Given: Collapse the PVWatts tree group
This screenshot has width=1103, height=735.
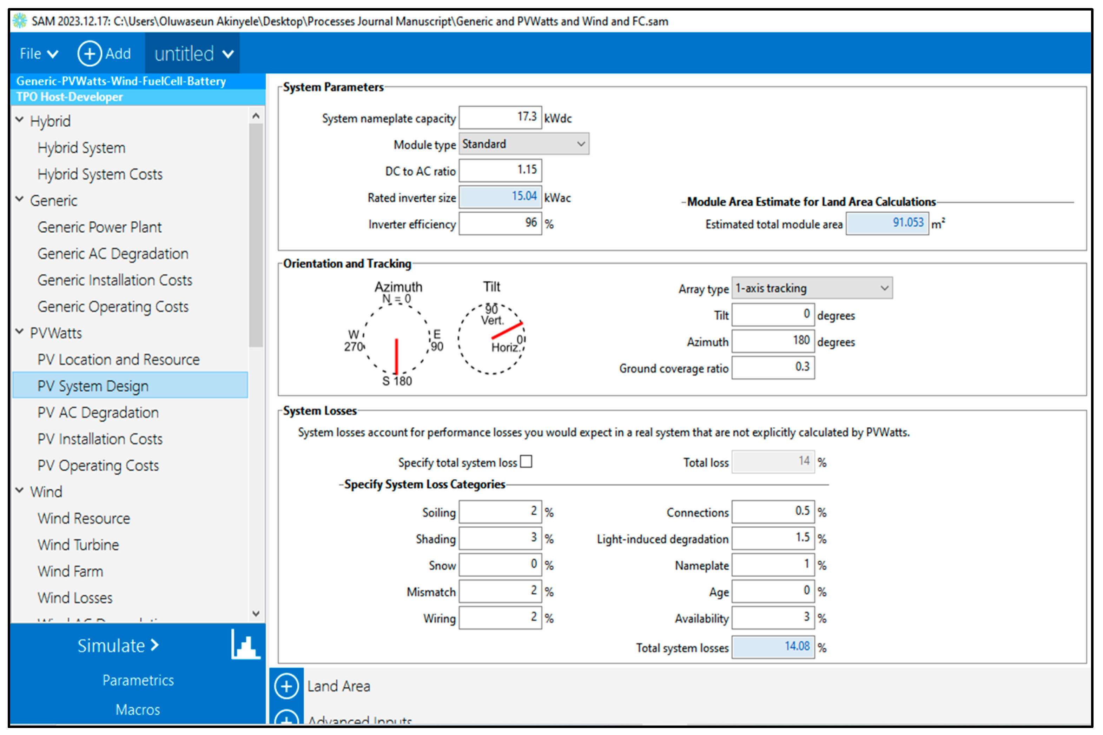Looking at the screenshot, I should [20, 332].
